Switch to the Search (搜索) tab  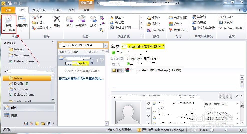(x=86, y=10)
